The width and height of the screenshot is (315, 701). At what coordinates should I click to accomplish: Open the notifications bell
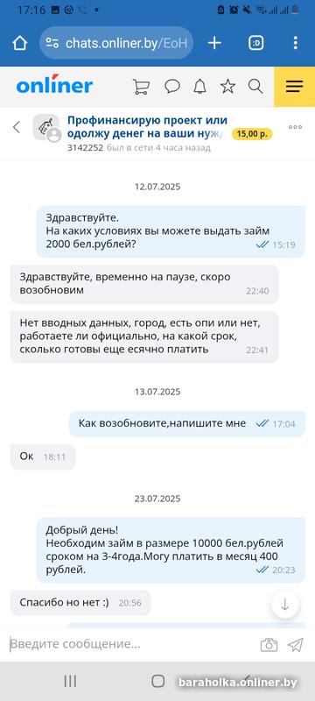point(199,86)
